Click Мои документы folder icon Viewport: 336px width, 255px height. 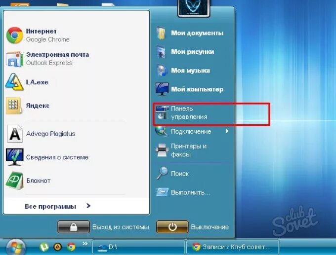coord(161,33)
